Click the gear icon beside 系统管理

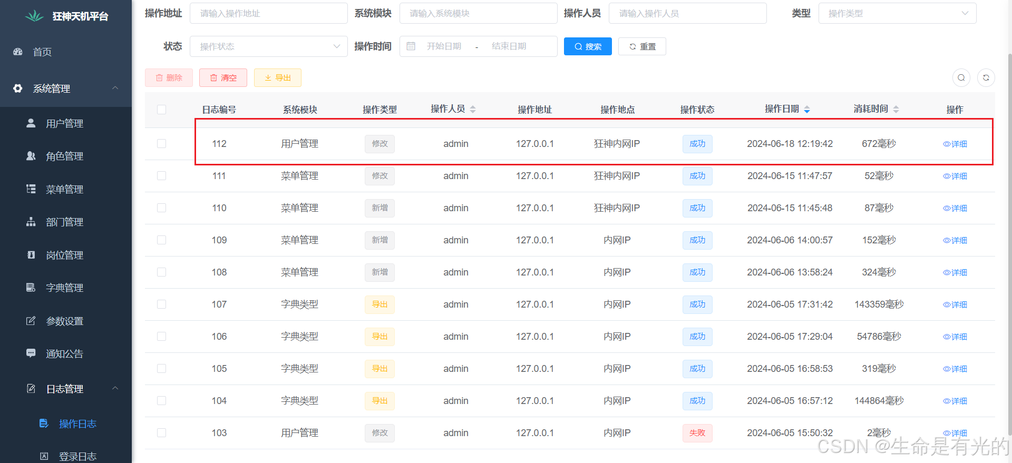[x=18, y=88]
